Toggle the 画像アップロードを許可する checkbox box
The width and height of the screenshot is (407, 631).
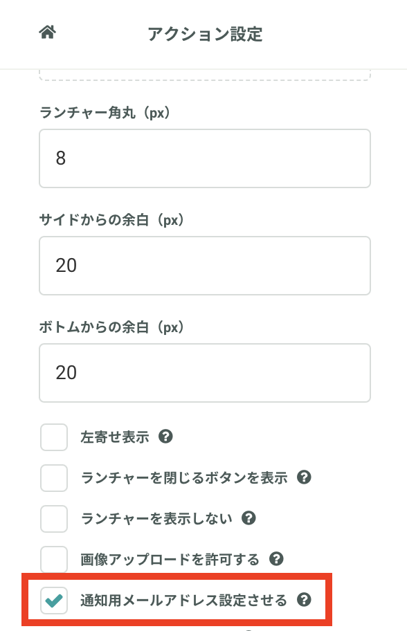point(54,559)
